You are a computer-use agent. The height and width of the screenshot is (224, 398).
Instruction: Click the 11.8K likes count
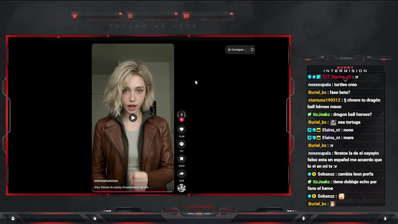tap(182, 137)
